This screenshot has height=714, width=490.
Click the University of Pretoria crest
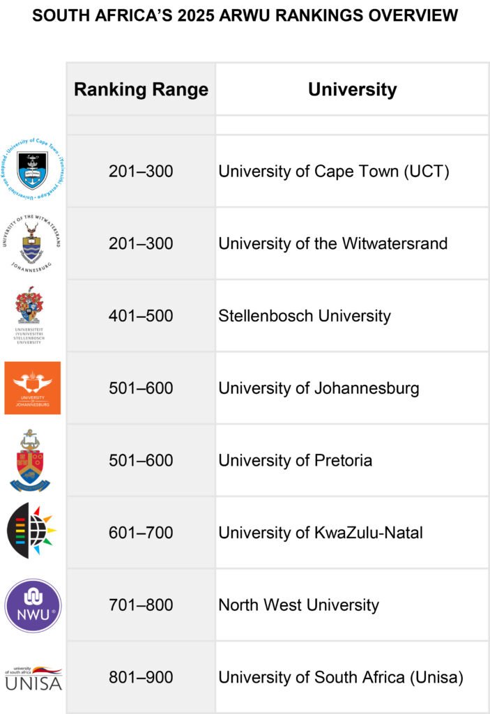[30, 460]
